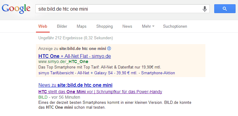Open Suchoptionen search tools

click(175, 26)
